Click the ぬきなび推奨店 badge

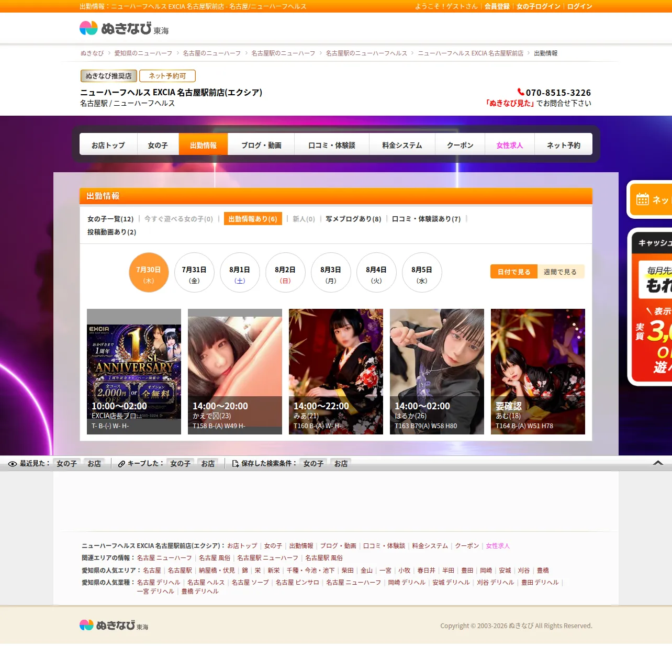point(109,76)
